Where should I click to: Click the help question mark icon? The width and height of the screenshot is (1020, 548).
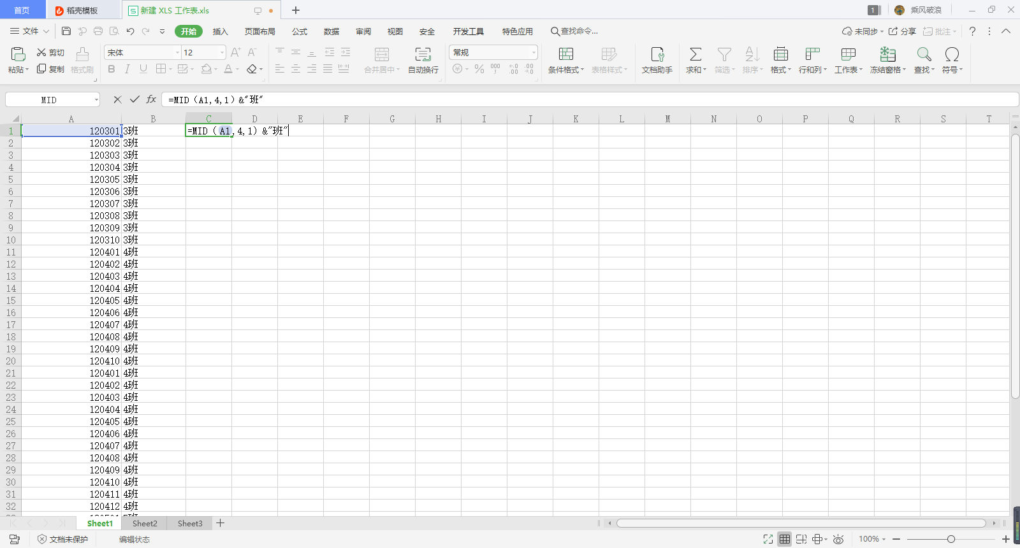(972, 31)
